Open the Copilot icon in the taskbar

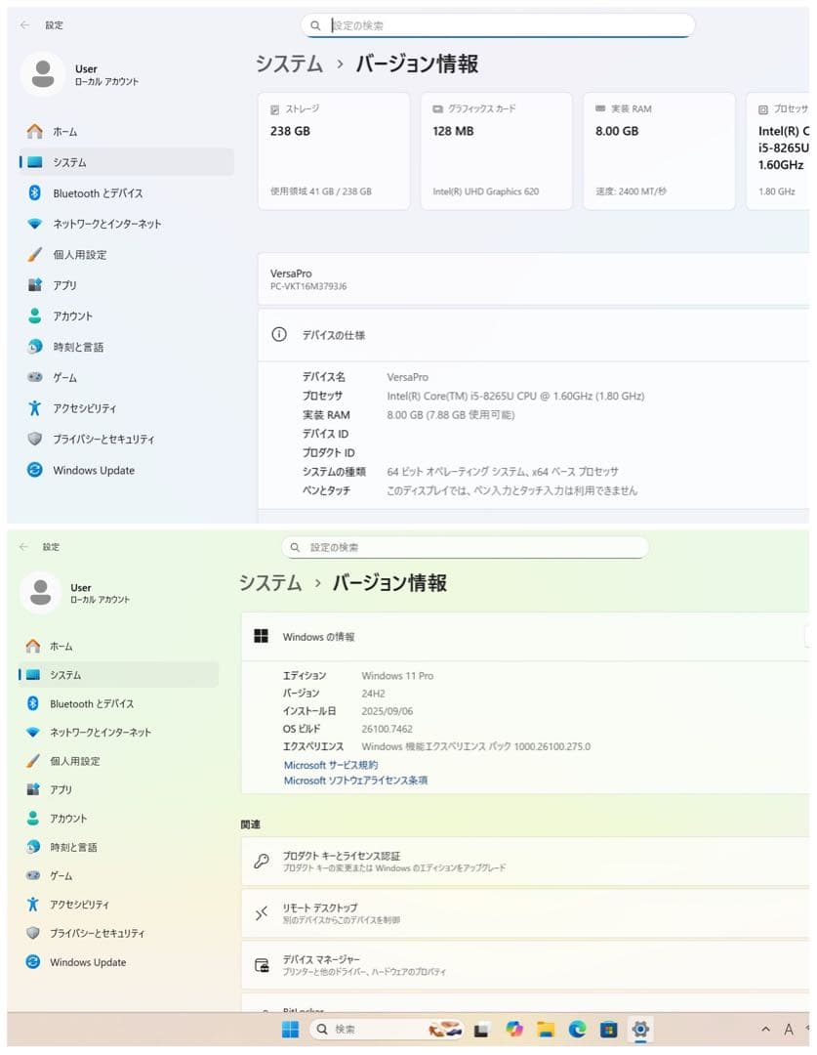(x=514, y=1030)
